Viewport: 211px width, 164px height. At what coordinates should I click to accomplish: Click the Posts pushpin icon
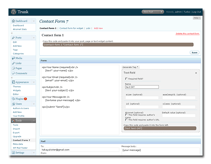(x=14, y=38)
